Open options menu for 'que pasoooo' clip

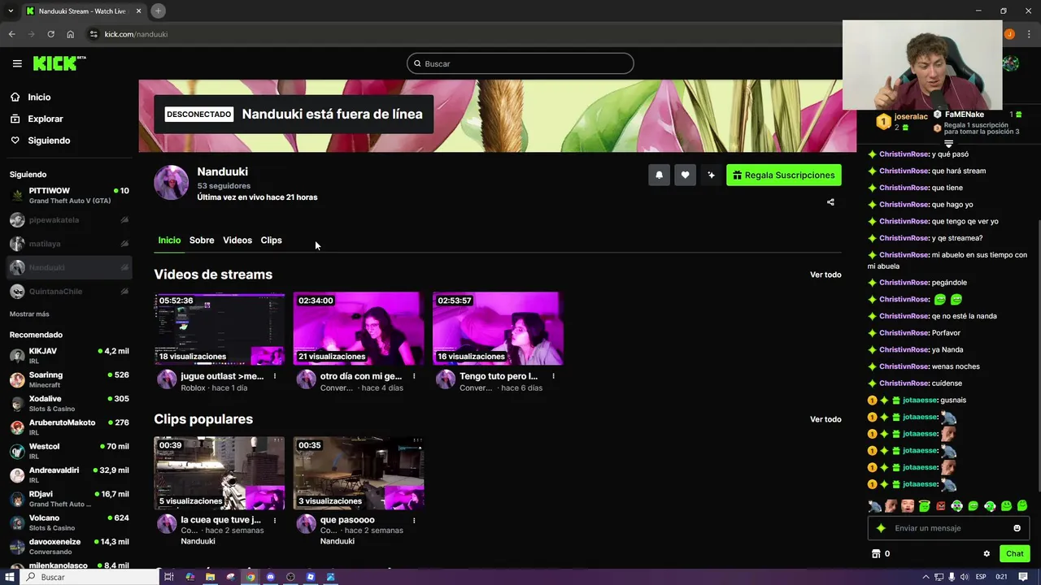tap(414, 520)
